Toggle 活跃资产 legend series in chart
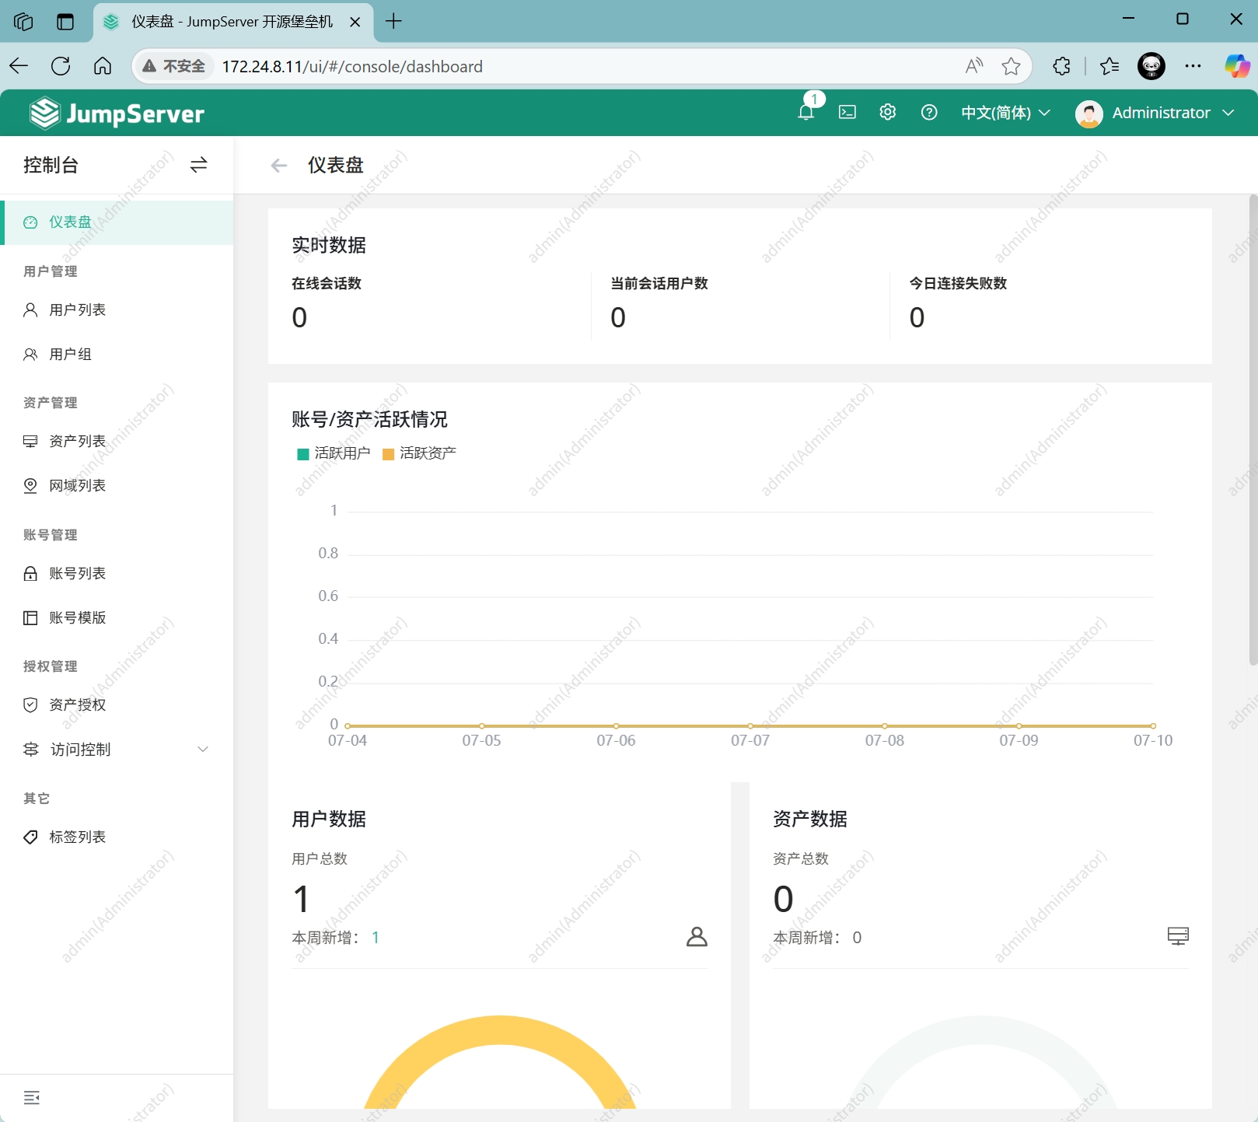This screenshot has width=1258, height=1122. coord(420,453)
